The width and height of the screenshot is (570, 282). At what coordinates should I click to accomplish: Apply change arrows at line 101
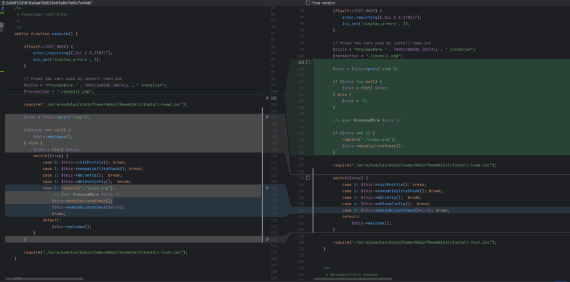coord(267,98)
